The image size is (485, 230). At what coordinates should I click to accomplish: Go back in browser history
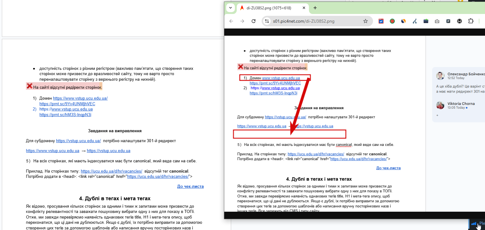click(231, 21)
